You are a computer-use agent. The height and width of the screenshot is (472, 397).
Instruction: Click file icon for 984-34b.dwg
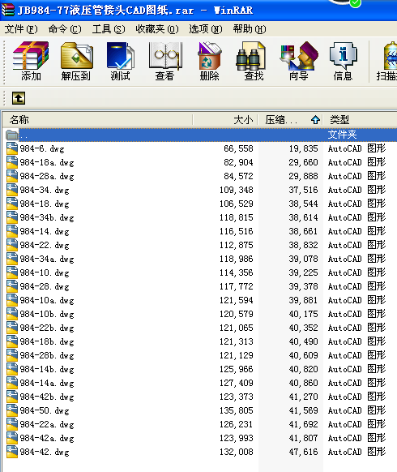12,217
